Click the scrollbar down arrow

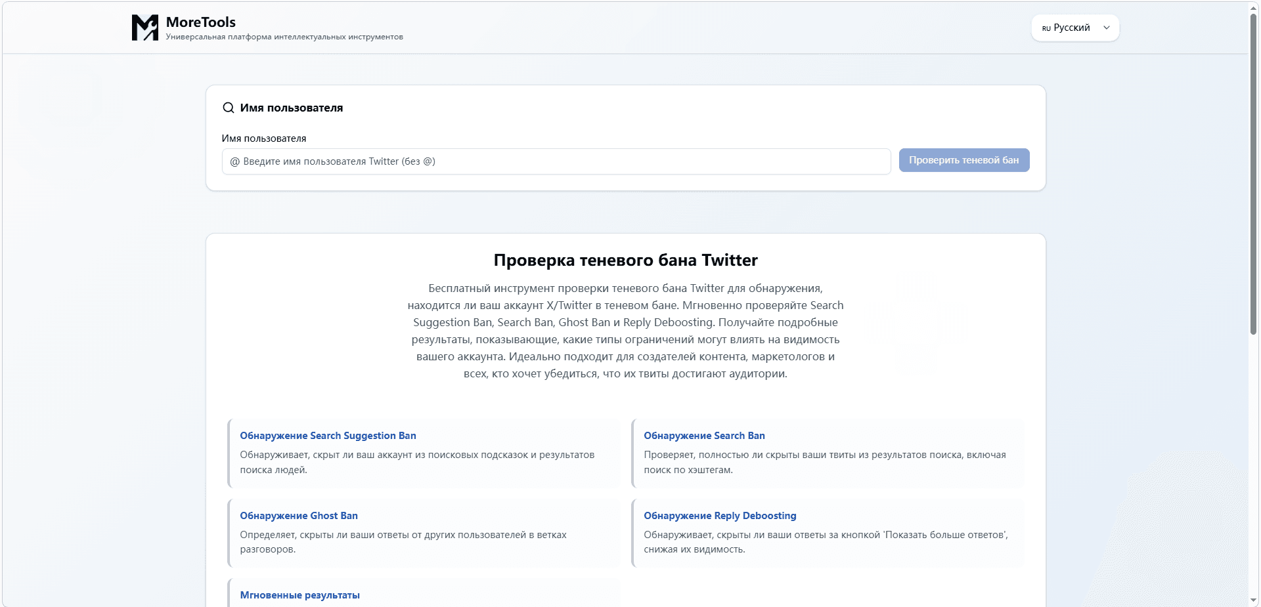tap(1253, 600)
